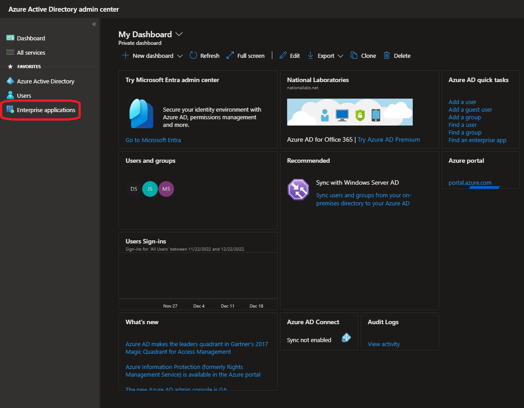This screenshot has width=524, height=408.
Task: Click the Refresh toolbar label
Action: (x=210, y=56)
